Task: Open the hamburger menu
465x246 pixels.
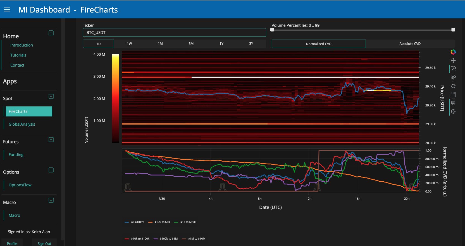Action: pyautogui.click(x=7, y=10)
